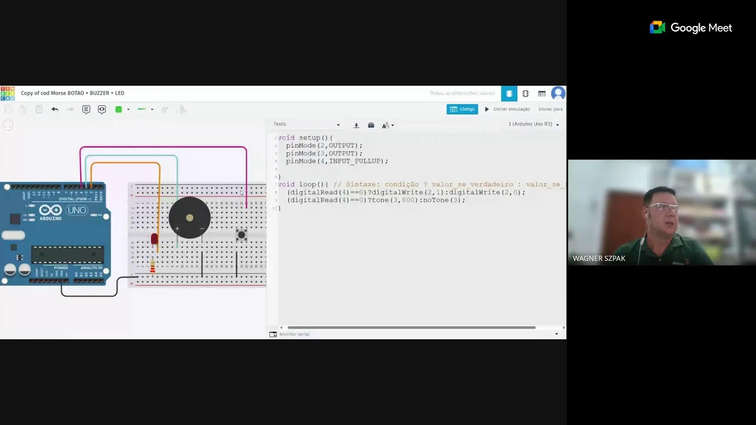Expand the wire color dropdown arrow
The image size is (756, 425).
click(128, 109)
